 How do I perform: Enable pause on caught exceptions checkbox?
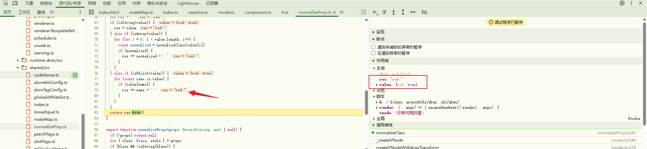(x=373, y=53)
